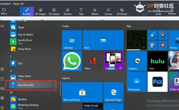Jump to the letter V section header
Image resolution: width=179 pixels, height=110 pixels.
[11, 71]
